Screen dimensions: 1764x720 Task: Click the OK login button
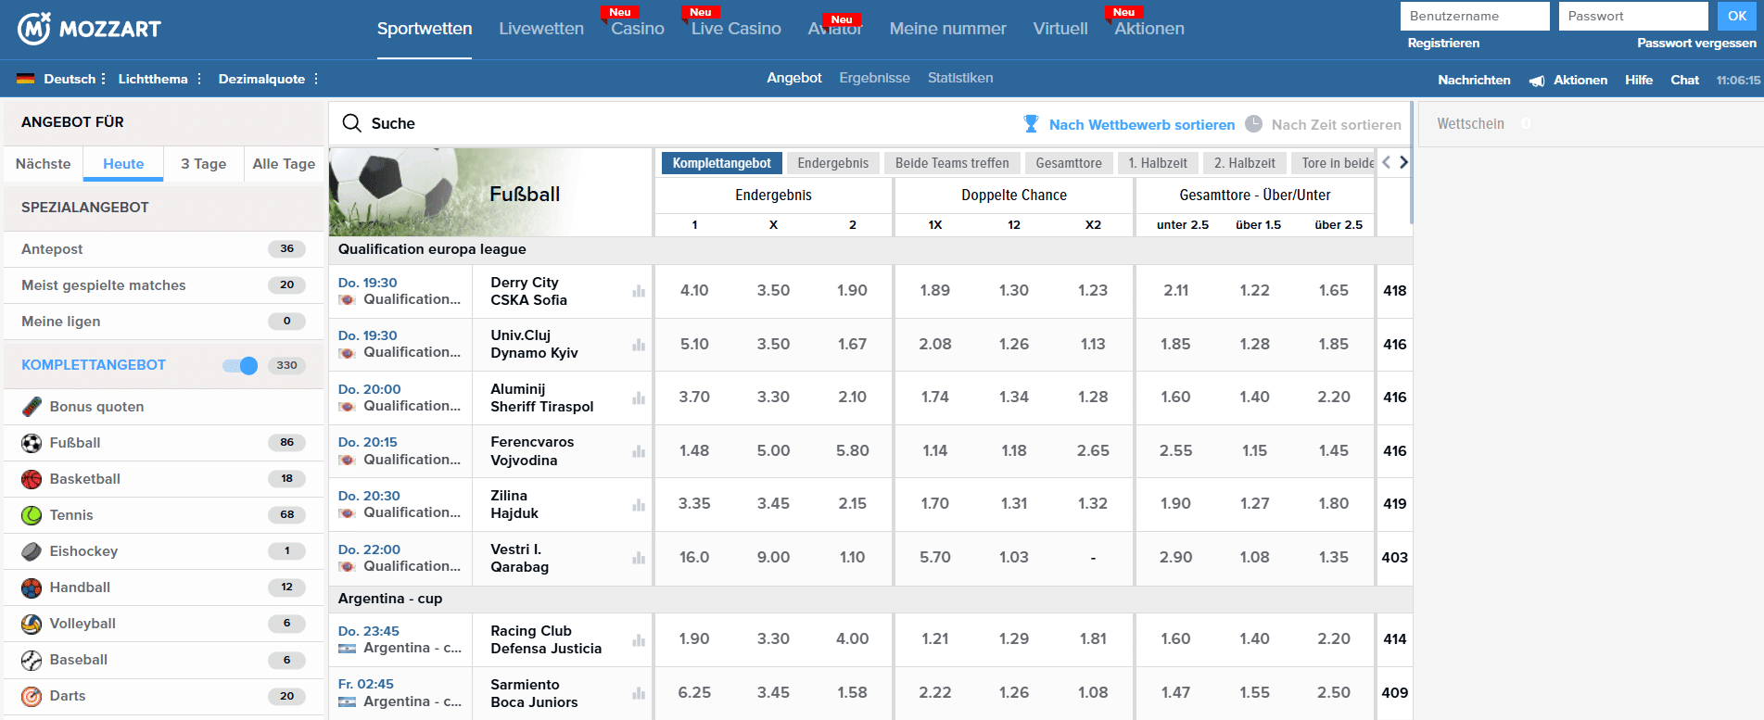1737,16
